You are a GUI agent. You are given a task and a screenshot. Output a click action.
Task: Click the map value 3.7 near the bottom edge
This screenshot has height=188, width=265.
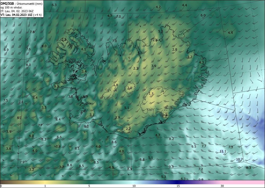point(61,167)
